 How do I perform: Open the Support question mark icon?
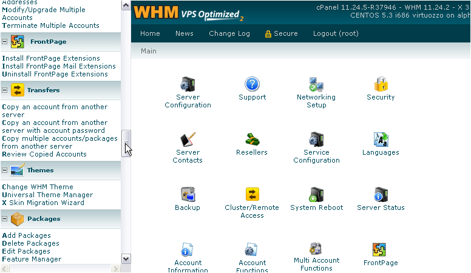pos(252,84)
